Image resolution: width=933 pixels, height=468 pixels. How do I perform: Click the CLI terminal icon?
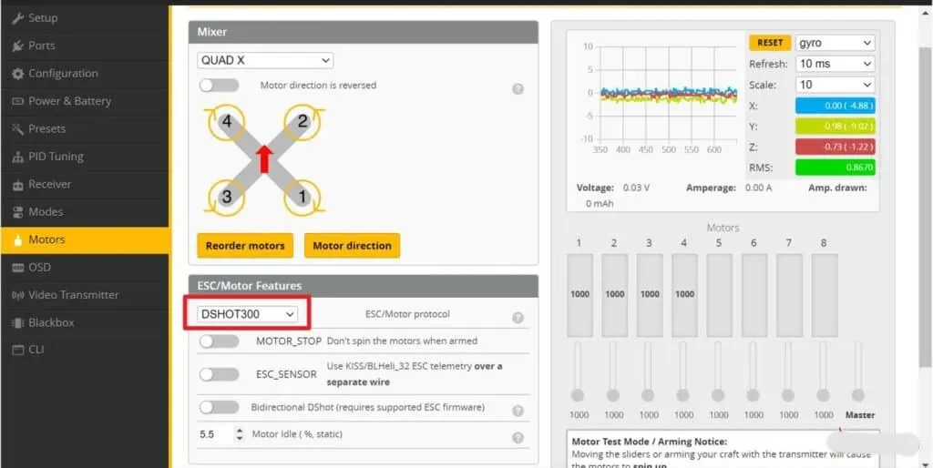[x=18, y=351]
